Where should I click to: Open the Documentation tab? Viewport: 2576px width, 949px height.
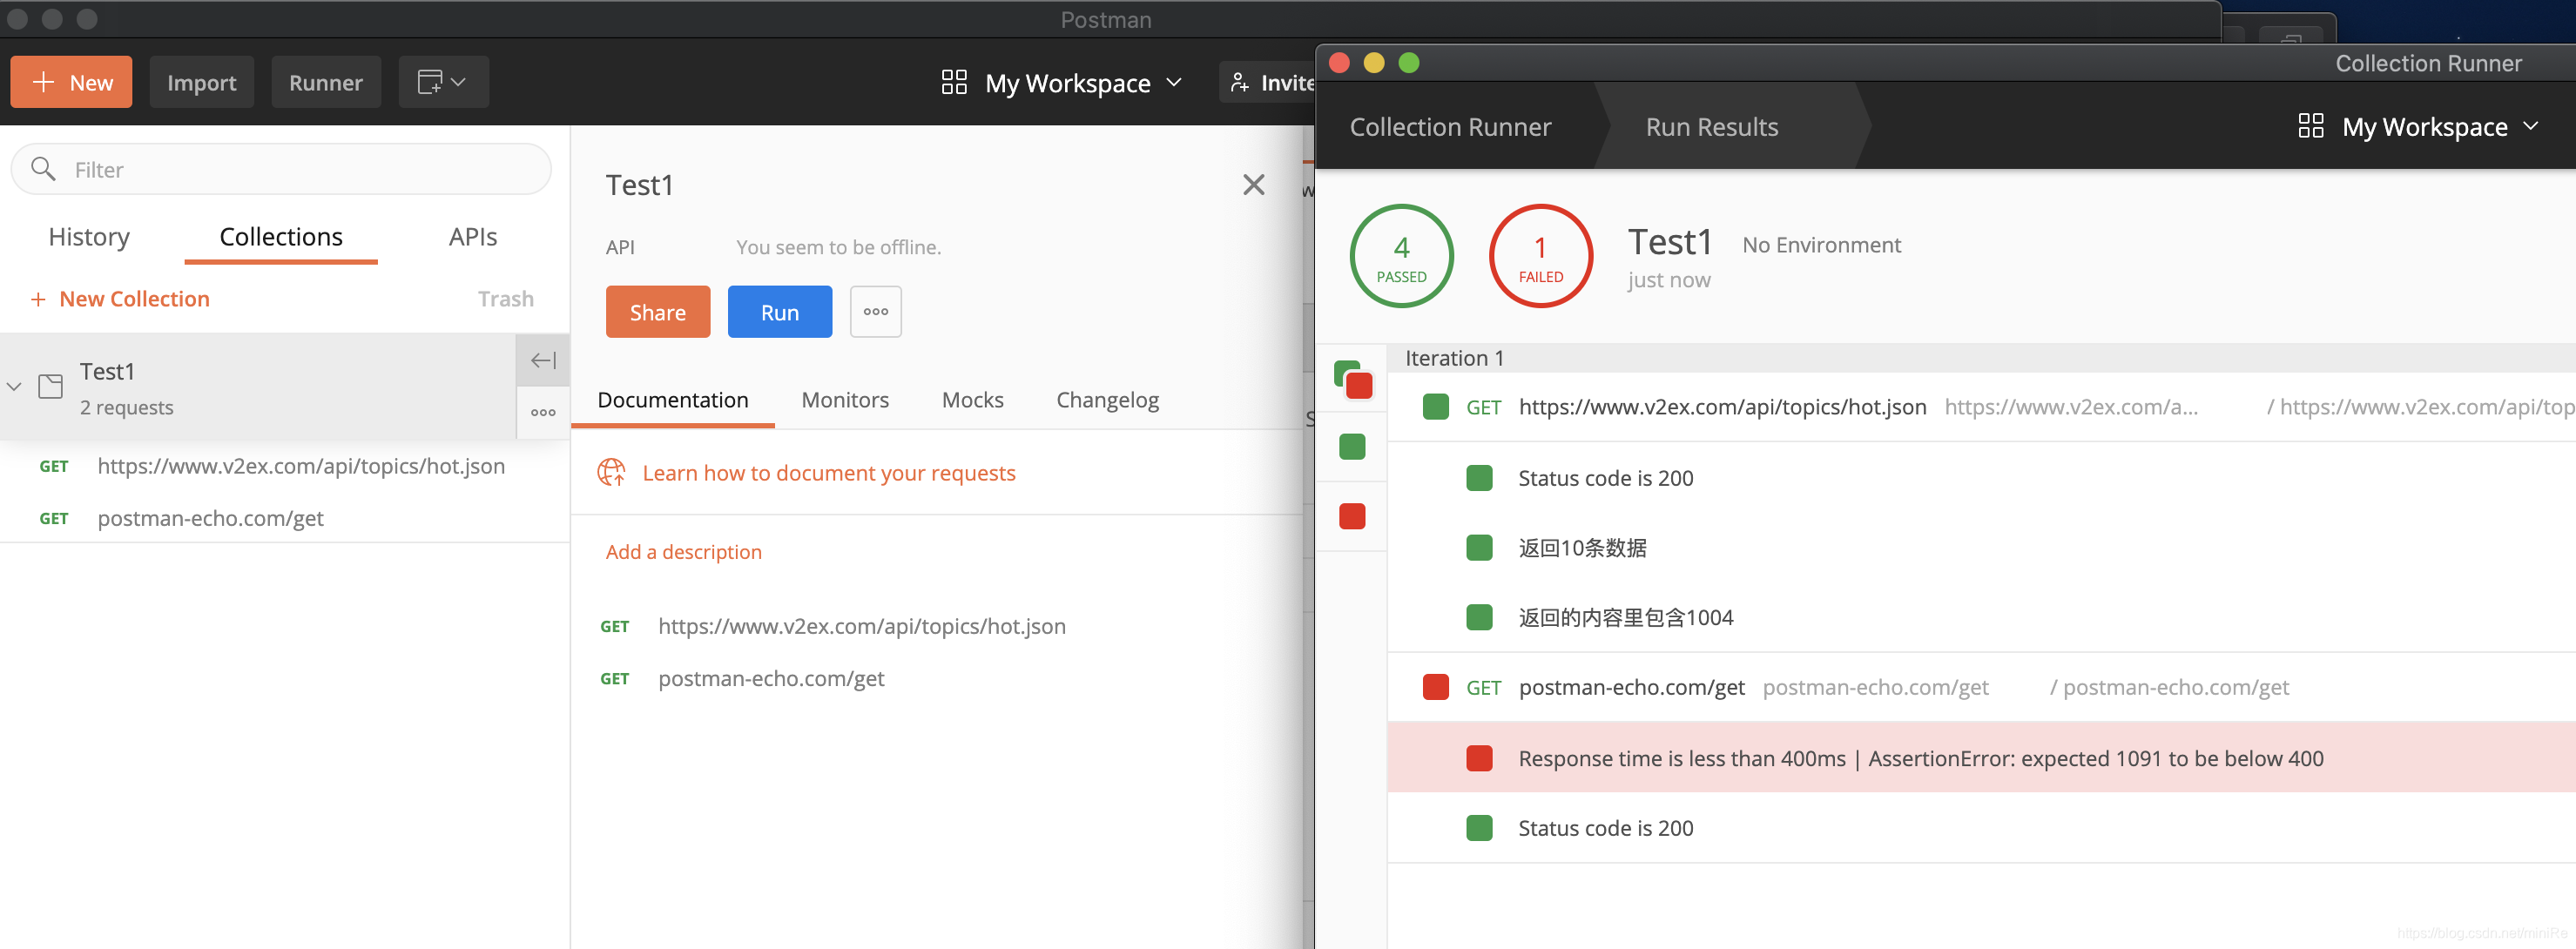pos(672,400)
